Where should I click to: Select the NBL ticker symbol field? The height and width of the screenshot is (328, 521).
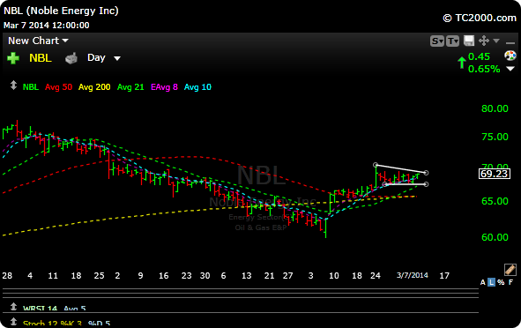41,58
